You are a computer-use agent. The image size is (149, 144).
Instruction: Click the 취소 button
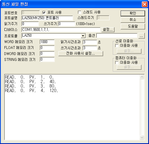[x=133, y=20]
